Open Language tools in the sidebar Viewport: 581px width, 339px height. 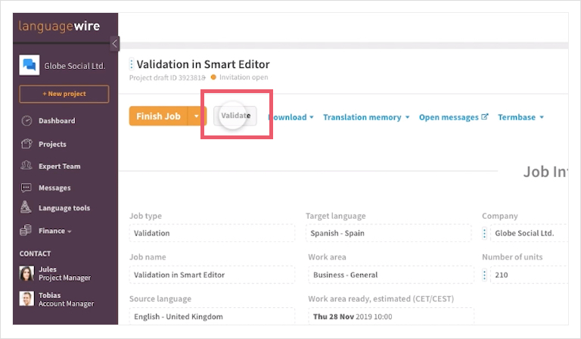click(64, 208)
